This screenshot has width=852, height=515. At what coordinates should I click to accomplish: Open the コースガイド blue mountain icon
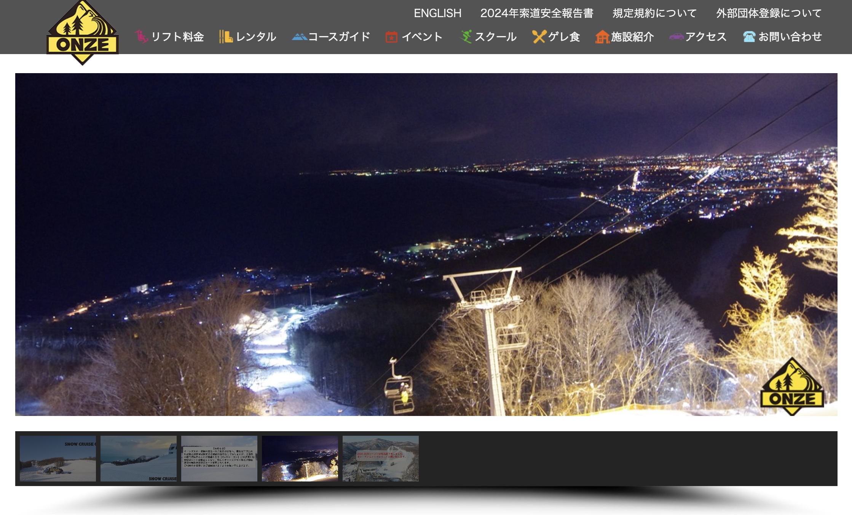tap(299, 37)
